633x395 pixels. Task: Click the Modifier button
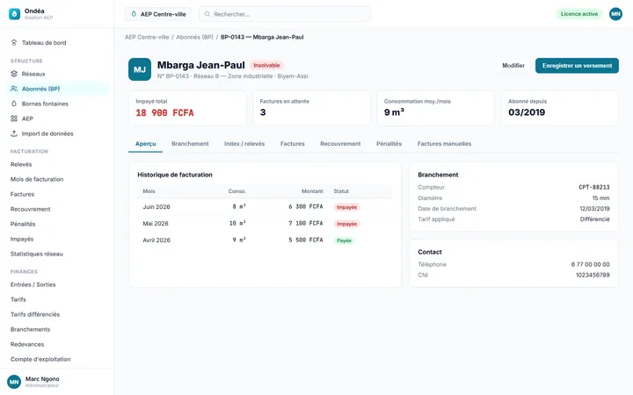(513, 66)
